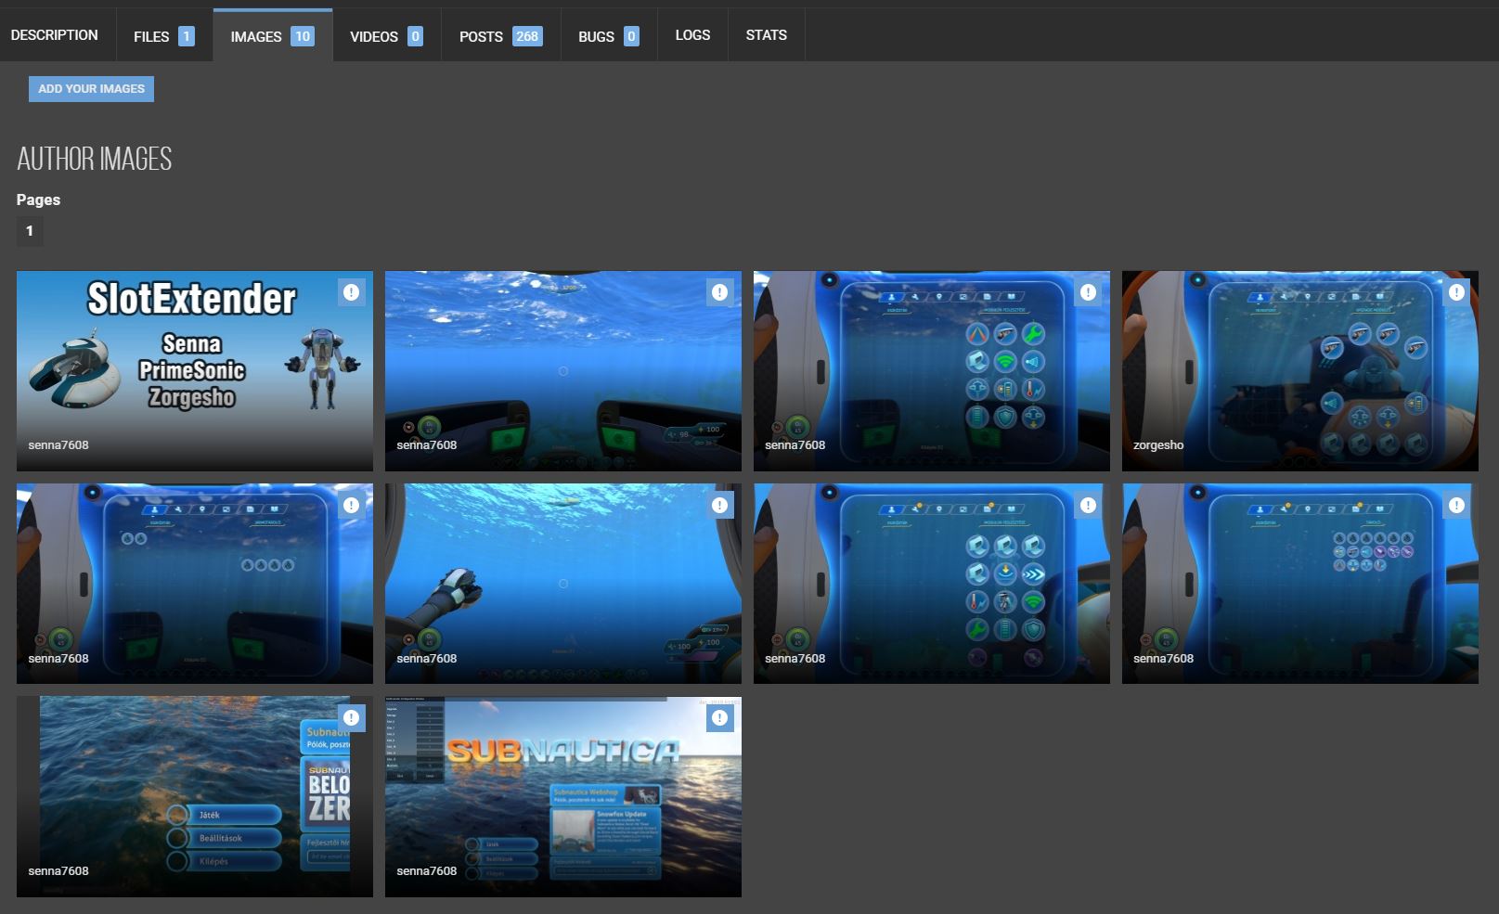
Task: Open the Logs tab
Action: [x=692, y=35]
